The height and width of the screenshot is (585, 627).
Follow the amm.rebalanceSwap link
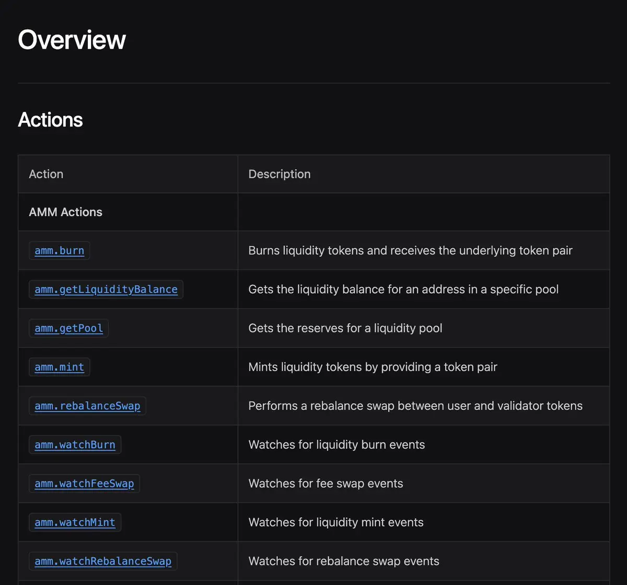point(87,406)
